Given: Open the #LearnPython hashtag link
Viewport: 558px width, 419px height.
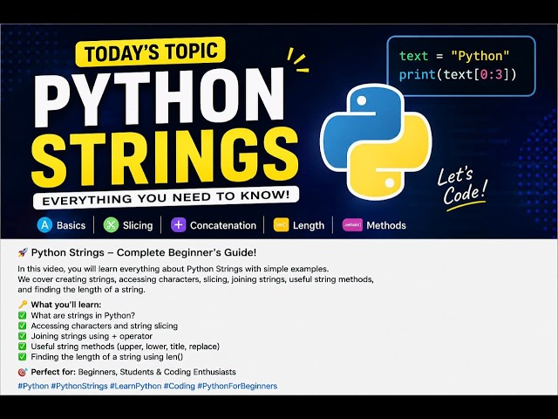Looking at the screenshot, I should click(136, 386).
